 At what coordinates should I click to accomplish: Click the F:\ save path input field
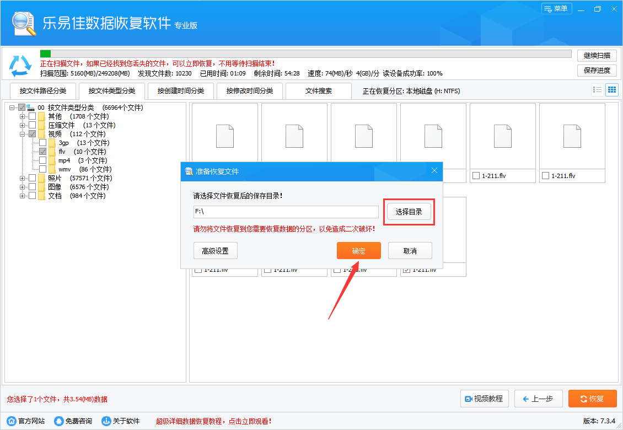(x=286, y=211)
